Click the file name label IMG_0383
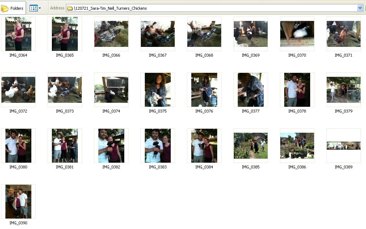366x229 pixels. 157,167
